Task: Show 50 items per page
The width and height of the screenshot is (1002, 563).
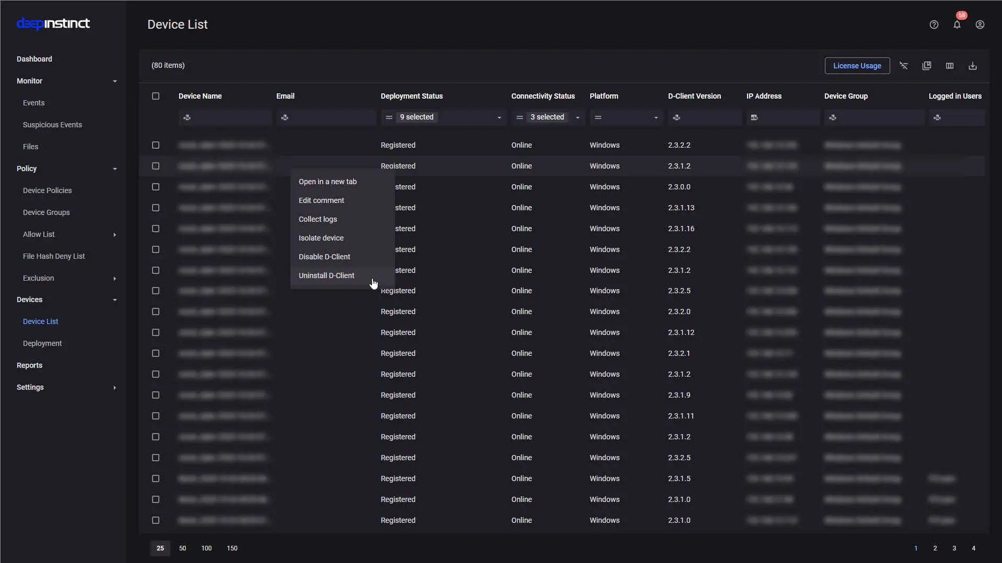Action: (182, 548)
